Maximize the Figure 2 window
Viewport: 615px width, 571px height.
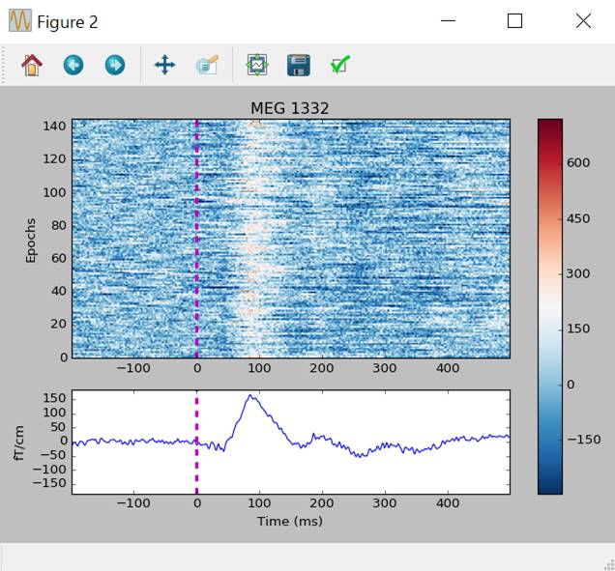coord(514,20)
